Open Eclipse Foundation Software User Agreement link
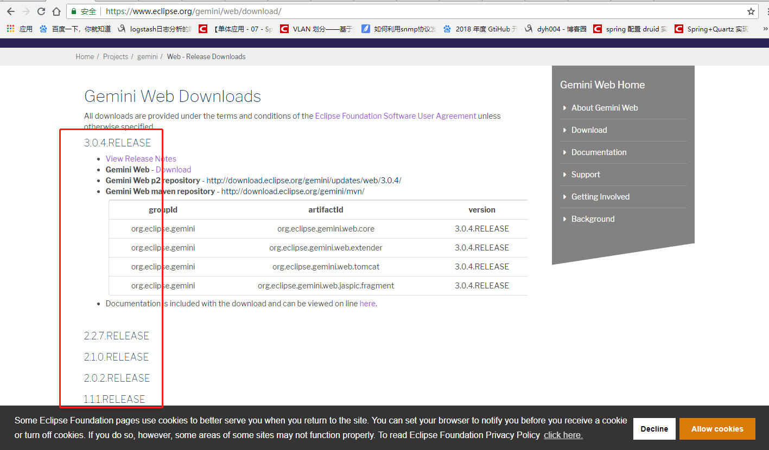The width and height of the screenshot is (769, 450). [x=396, y=116]
